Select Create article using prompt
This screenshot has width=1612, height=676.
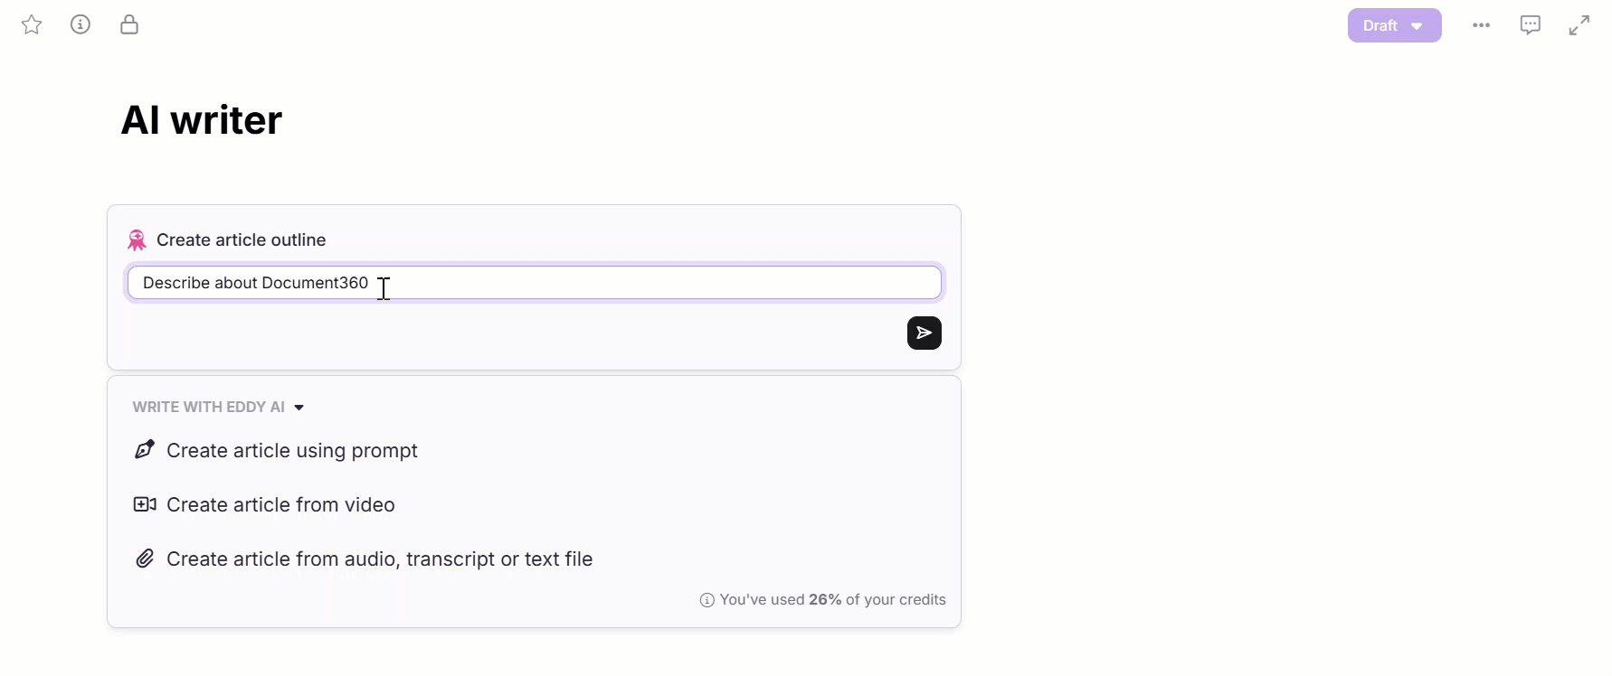pos(291,450)
